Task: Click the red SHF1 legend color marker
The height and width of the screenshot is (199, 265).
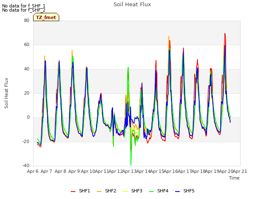Action: coord(73,192)
